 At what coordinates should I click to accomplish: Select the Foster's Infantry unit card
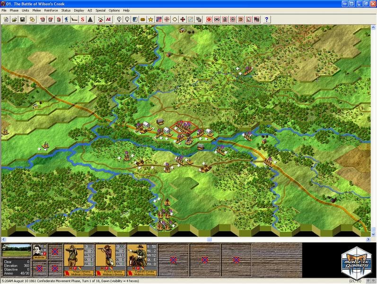pos(110,260)
